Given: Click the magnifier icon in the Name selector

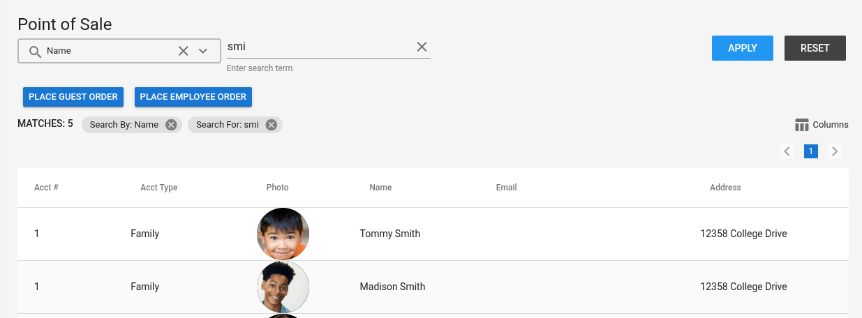Looking at the screenshot, I should tap(35, 51).
